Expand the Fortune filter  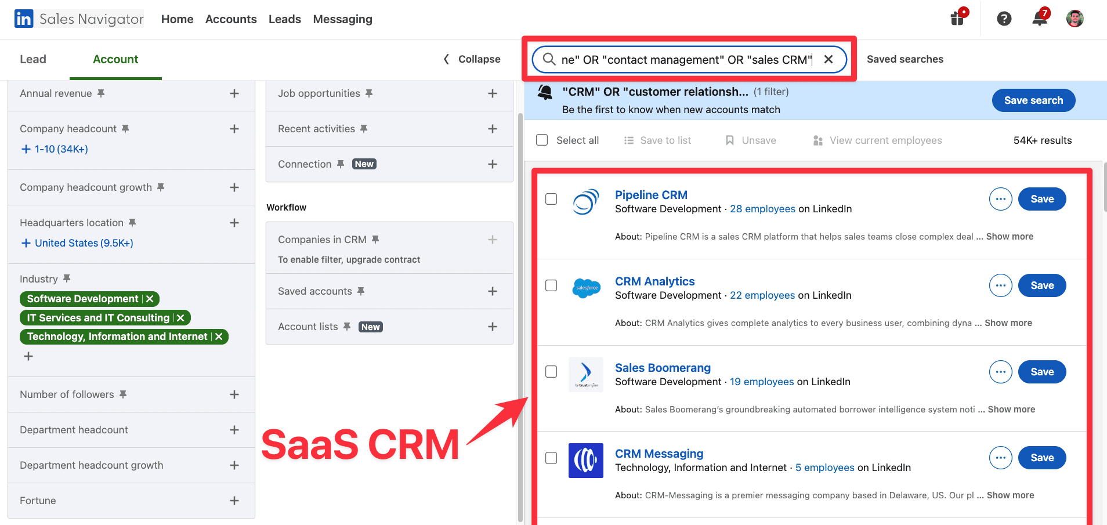tap(234, 501)
